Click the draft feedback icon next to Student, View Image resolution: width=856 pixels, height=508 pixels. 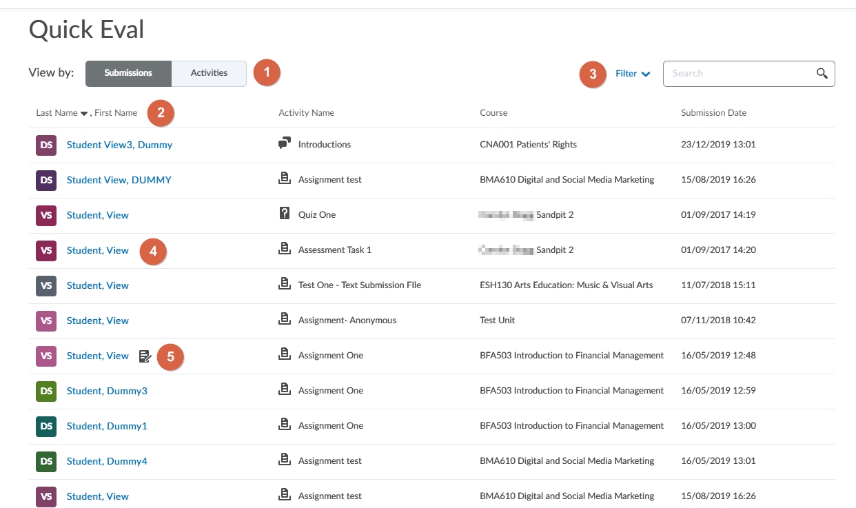point(145,356)
